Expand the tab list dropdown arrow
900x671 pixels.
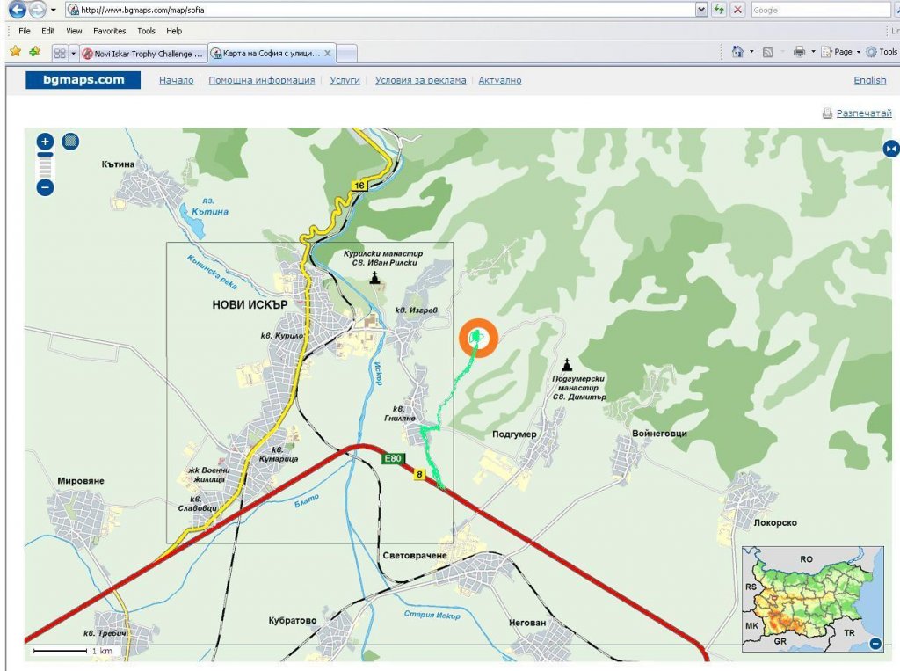tap(73, 54)
